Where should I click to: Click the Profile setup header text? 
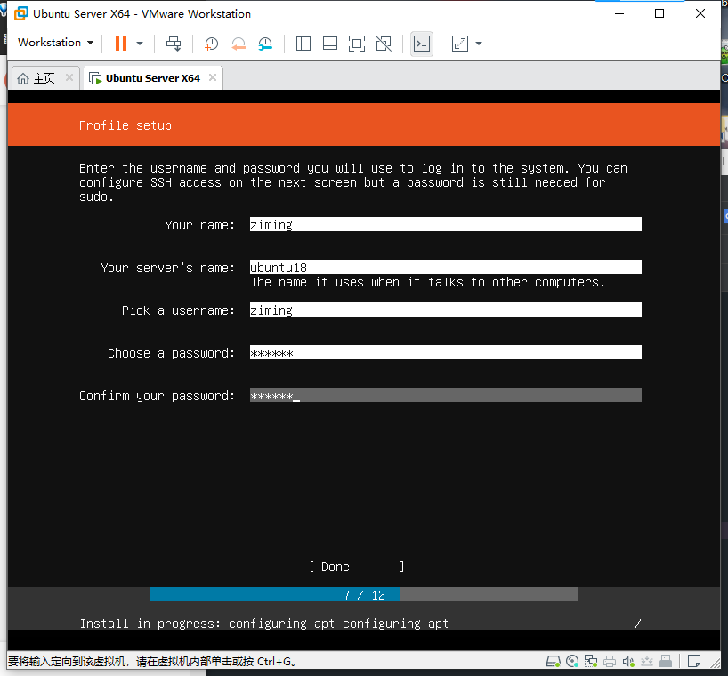tap(125, 125)
